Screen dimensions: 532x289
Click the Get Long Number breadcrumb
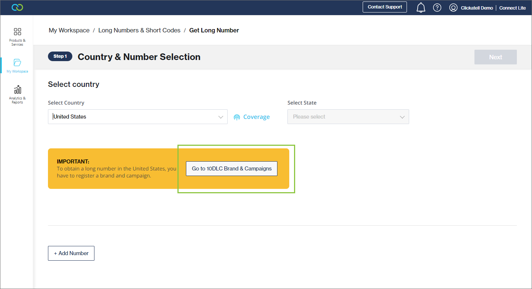click(214, 31)
